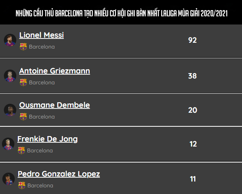The image size is (242, 194).
Task: Click Barcelona crest under Antoine Griezmann
Action: tap(23, 82)
